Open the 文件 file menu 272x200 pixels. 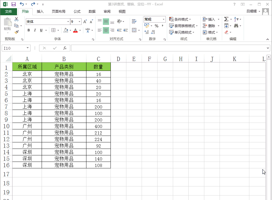pyautogui.click(x=8, y=12)
